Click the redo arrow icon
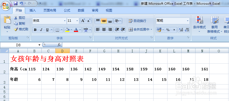The image size is (229, 101). pos(30,3)
